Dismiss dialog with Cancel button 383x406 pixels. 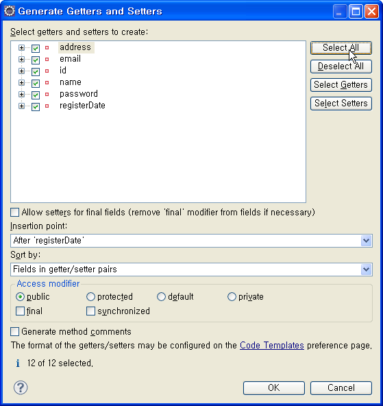[x=341, y=388]
